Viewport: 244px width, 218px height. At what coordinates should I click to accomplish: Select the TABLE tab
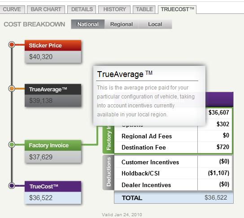point(144,9)
